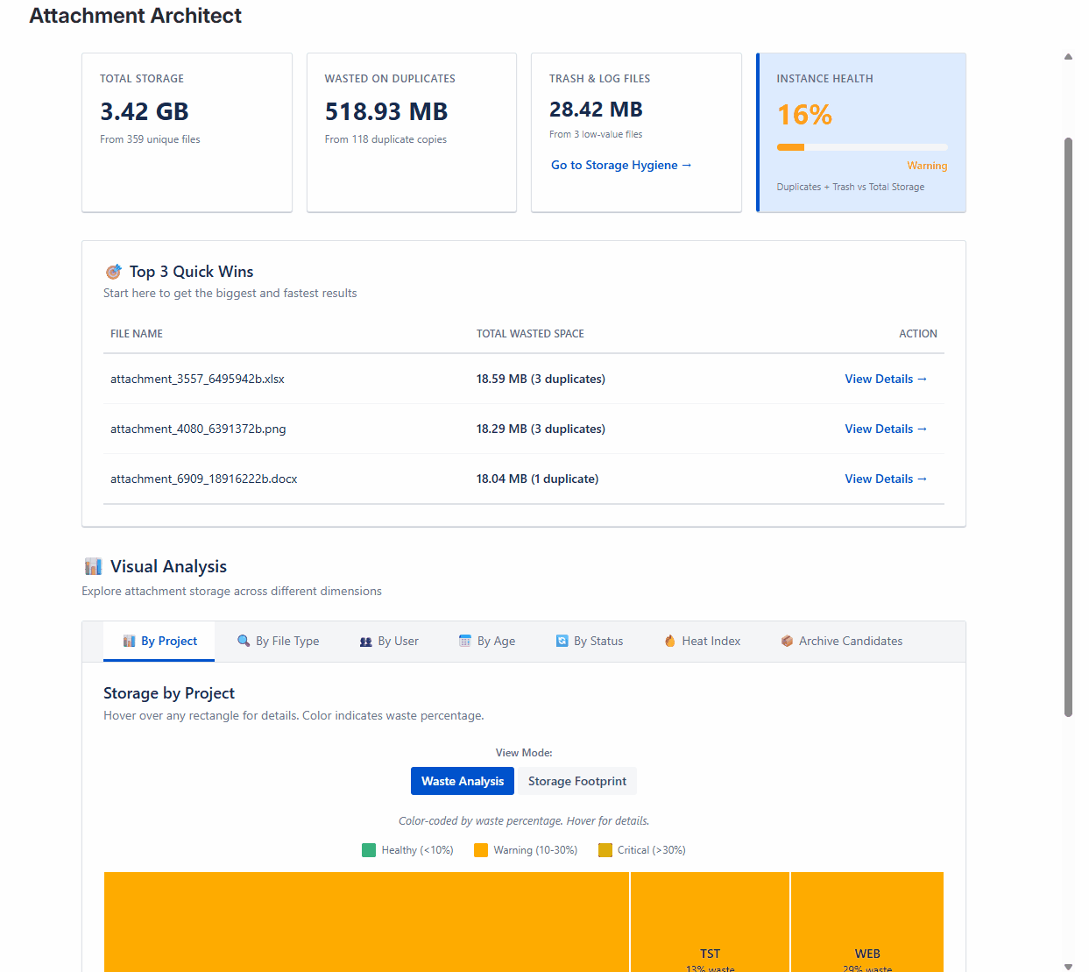This screenshot has width=1089, height=972.
Task: Click View Details for attachment_4080_6391372b.png
Action: click(x=886, y=429)
